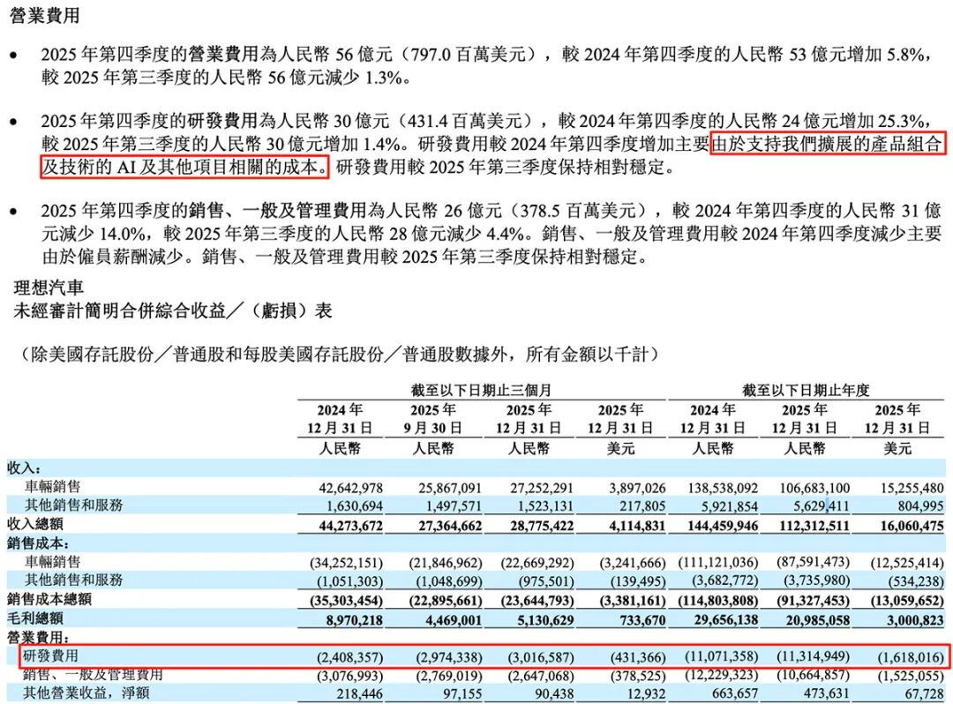Click the SG&A value (2,647,068)
Viewport: 953px width, 704px height.
(541, 676)
